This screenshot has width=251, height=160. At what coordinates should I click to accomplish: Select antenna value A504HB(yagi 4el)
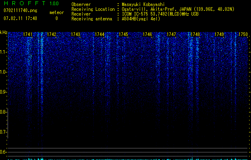(141, 19)
